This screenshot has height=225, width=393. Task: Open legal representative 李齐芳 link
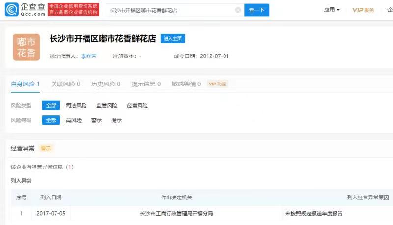coord(89,56)
